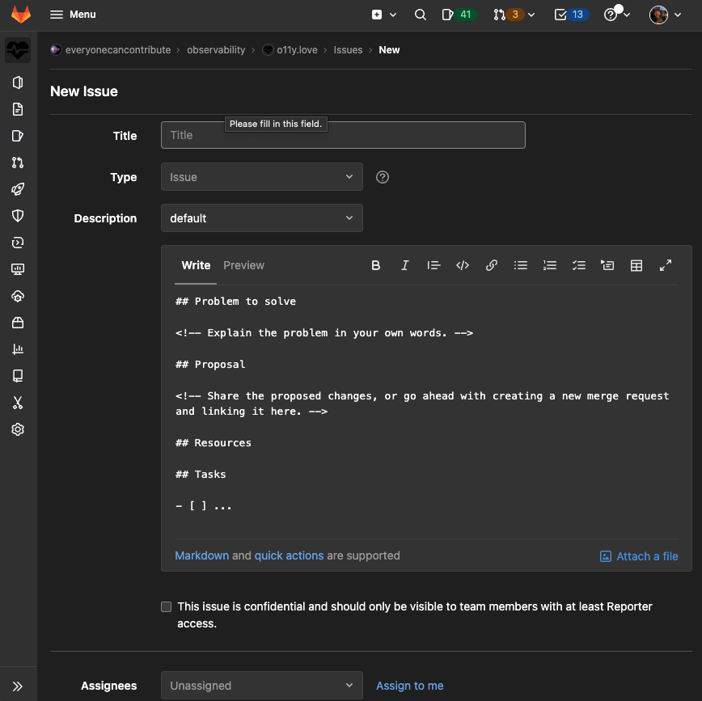Open to-do list counter showing 13
Image resolution: width=702 pixels, height=701 pixels.
coord(571,15)
